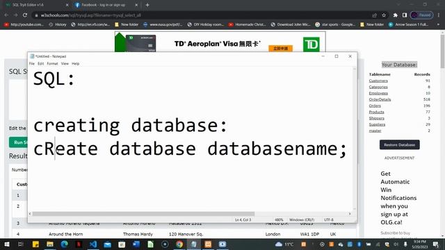Open Customers table link

(378, 81)
